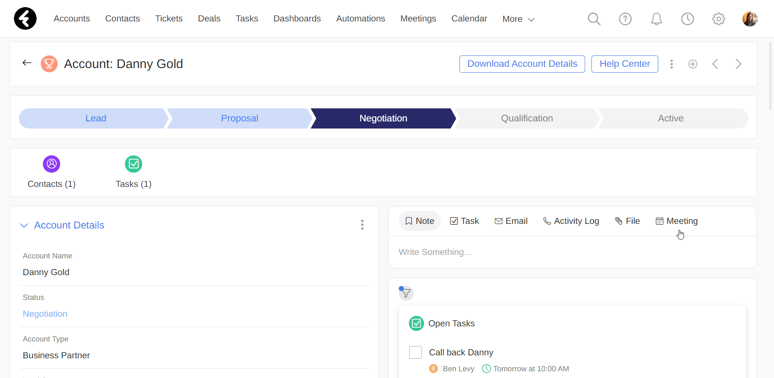Go back with the left arrow
This screenshot has height=378, width=774.
(x=27, y=63)
